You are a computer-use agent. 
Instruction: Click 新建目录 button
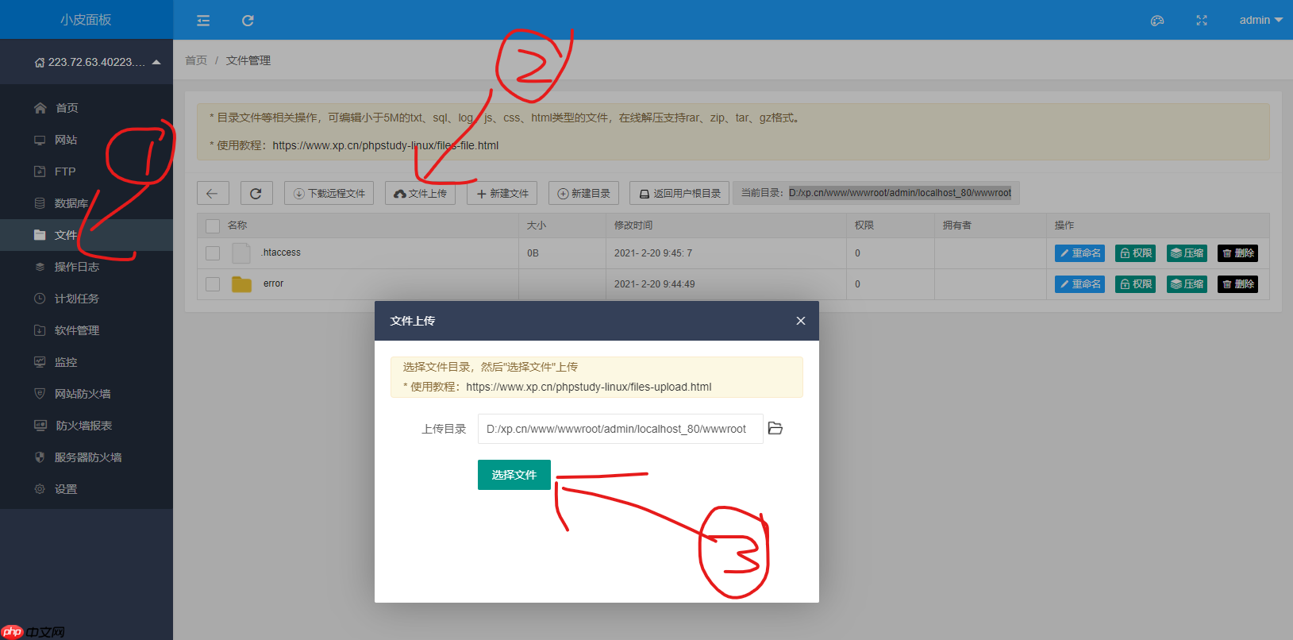pyautogui.click(x=583, y=193)
